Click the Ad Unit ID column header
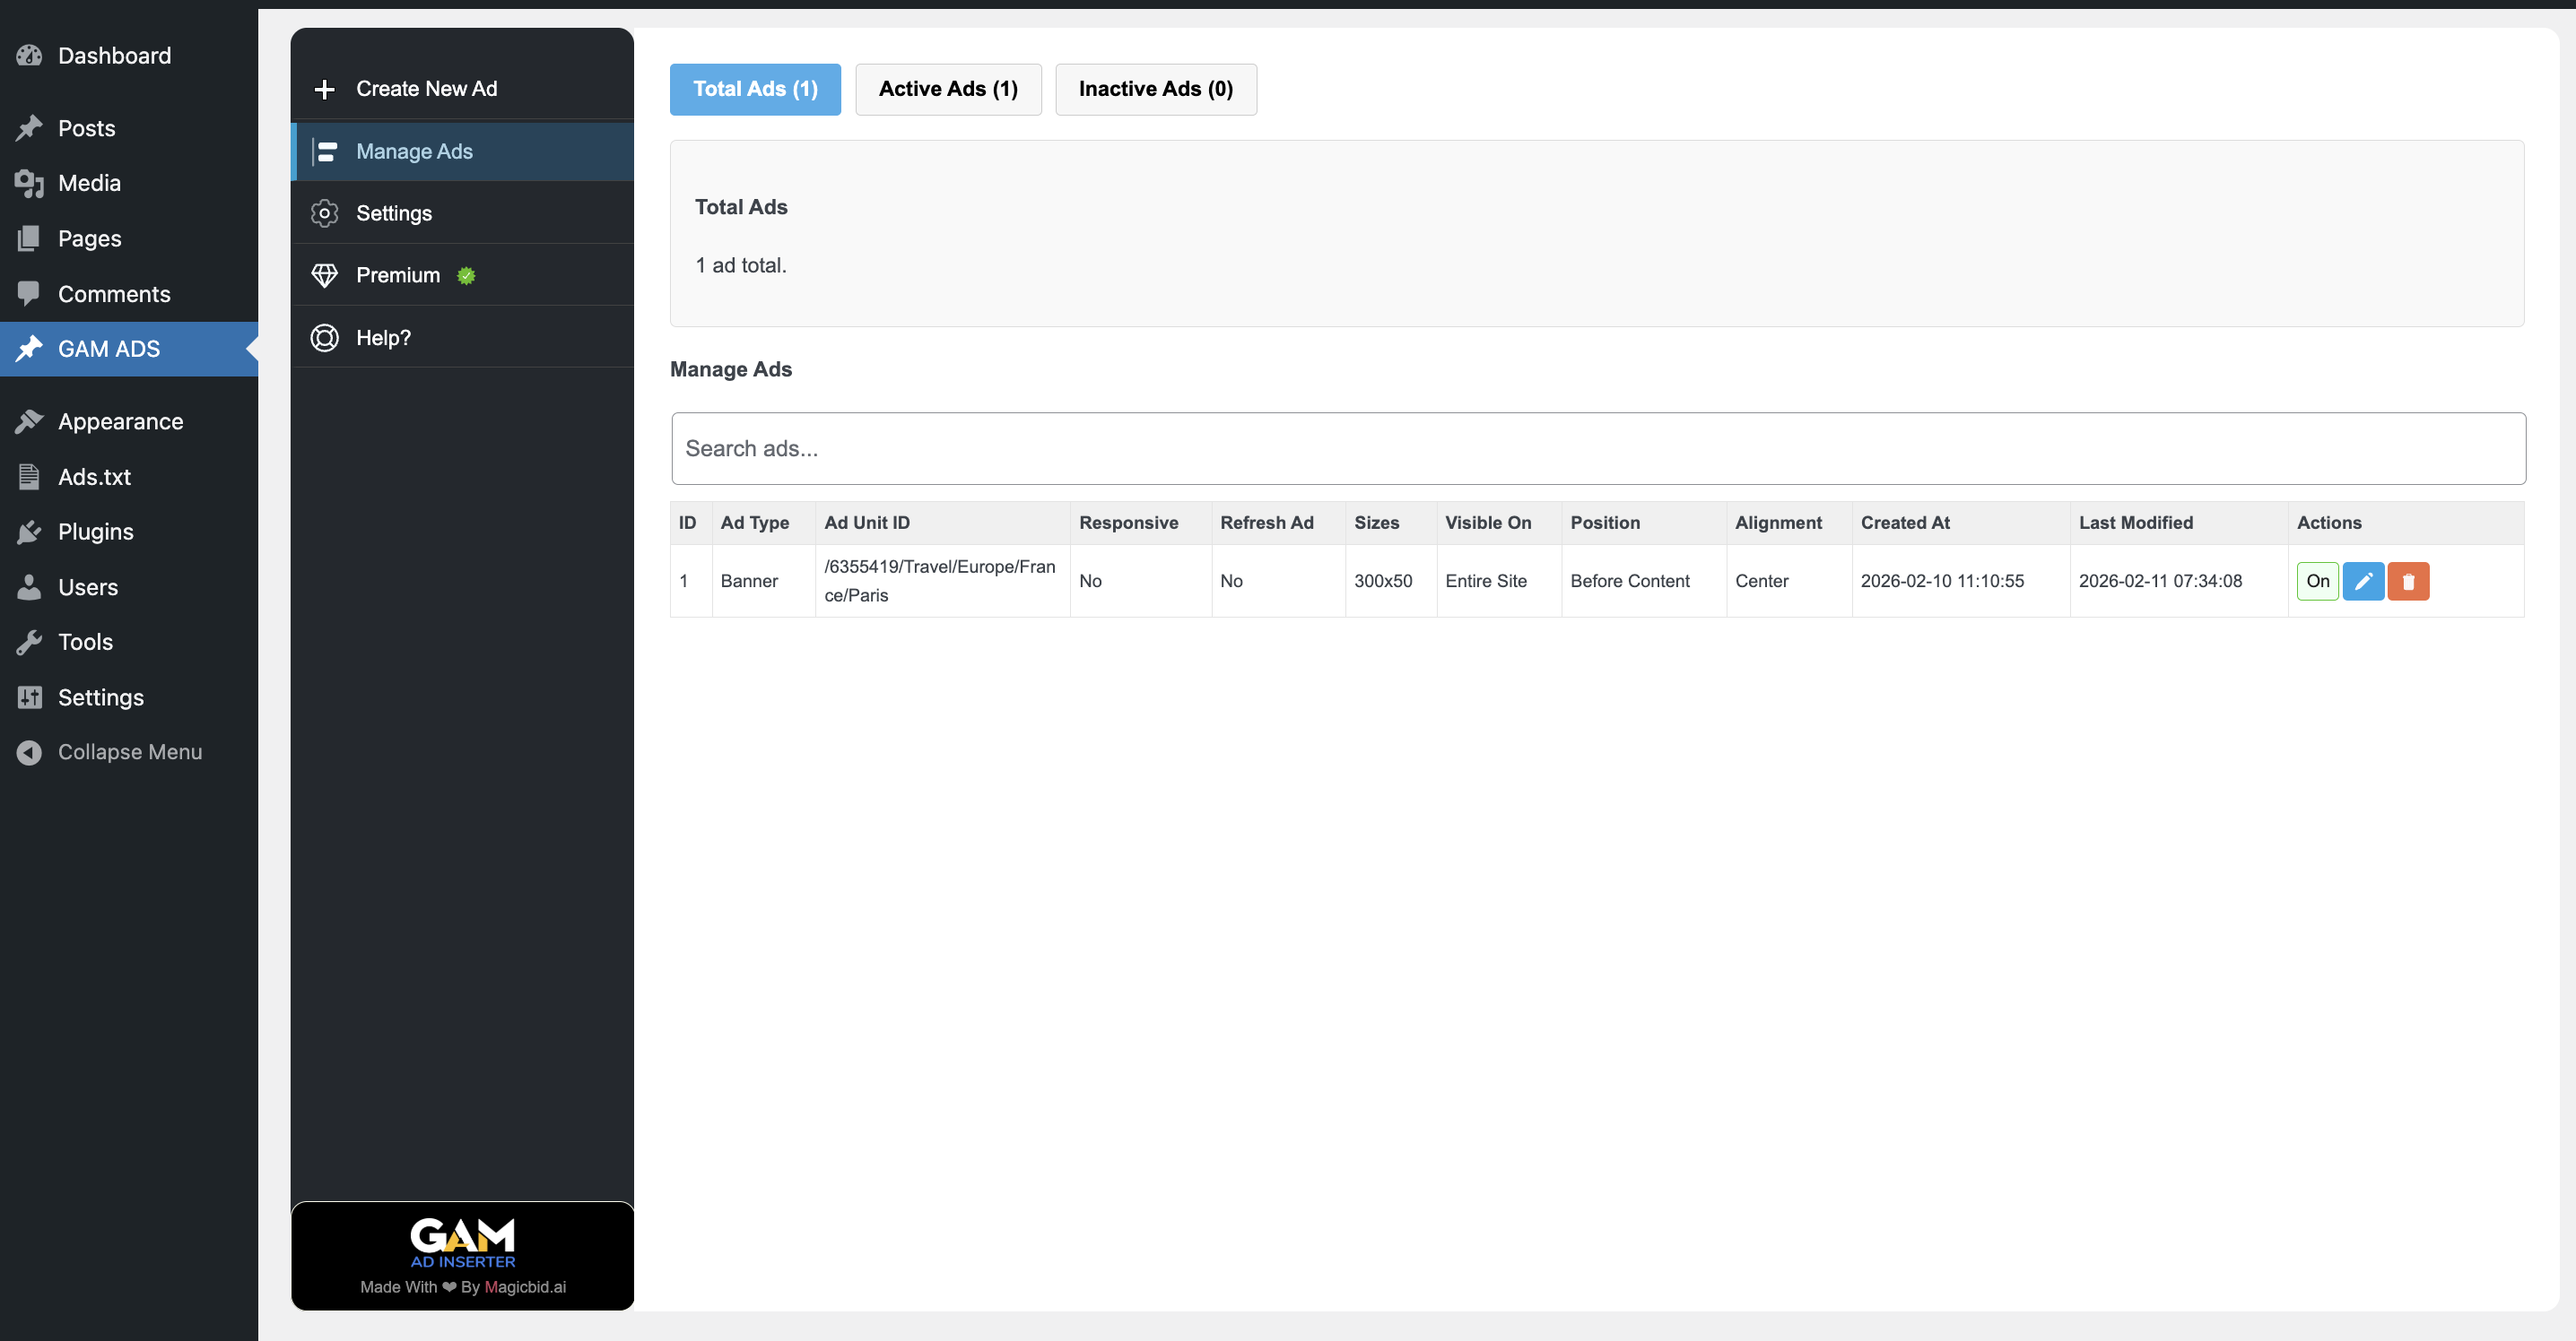This screenshot has width=2576, height=1341. pos(866,523)
